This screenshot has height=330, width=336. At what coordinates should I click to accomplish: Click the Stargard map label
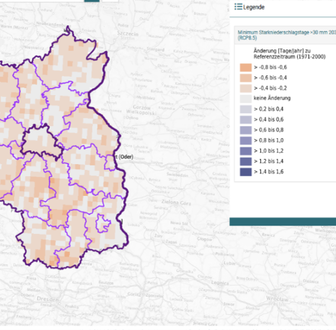[155, 49]
